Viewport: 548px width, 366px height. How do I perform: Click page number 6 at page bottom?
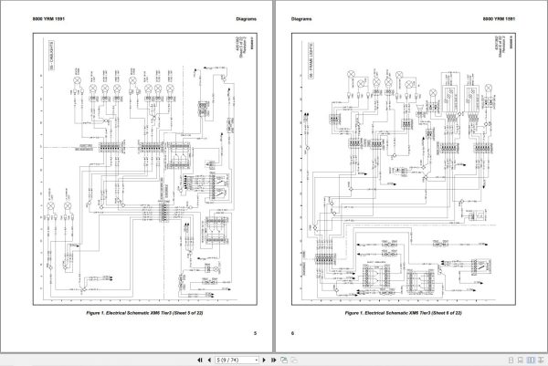(x=292, y=333)
